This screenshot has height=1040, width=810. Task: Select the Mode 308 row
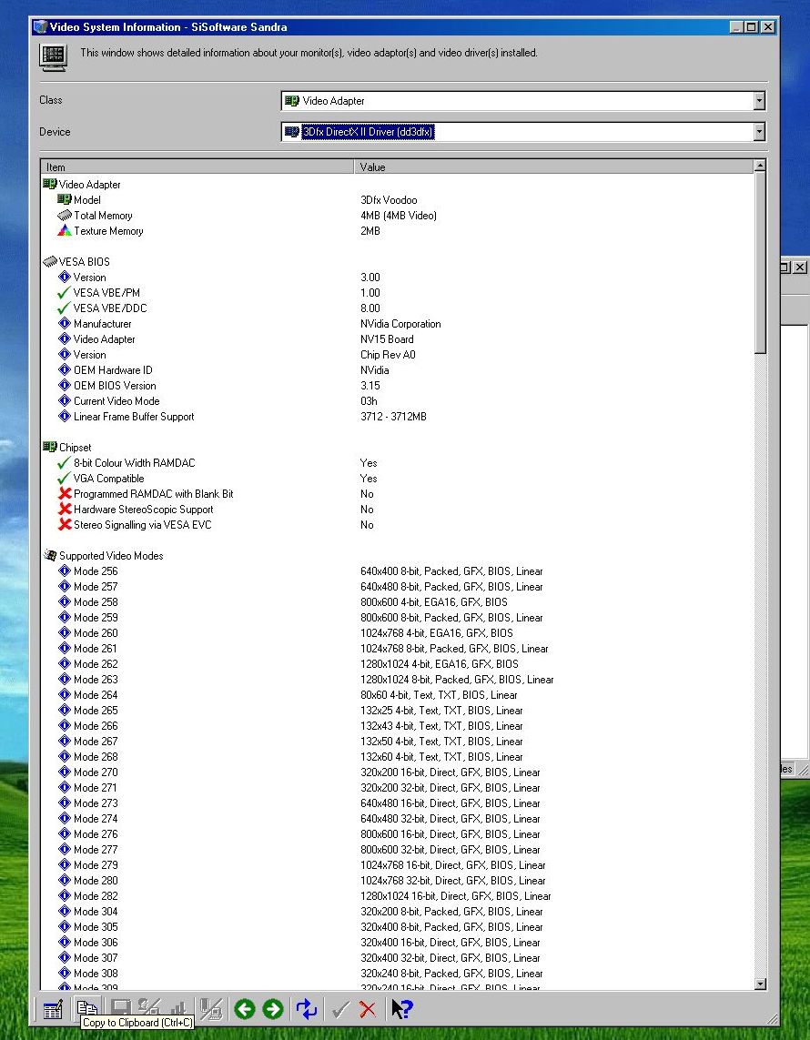[397, 973]
